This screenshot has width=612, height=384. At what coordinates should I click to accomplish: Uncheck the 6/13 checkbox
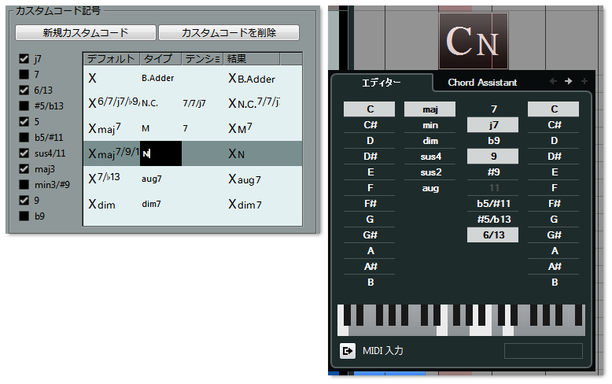coord(24,90)
